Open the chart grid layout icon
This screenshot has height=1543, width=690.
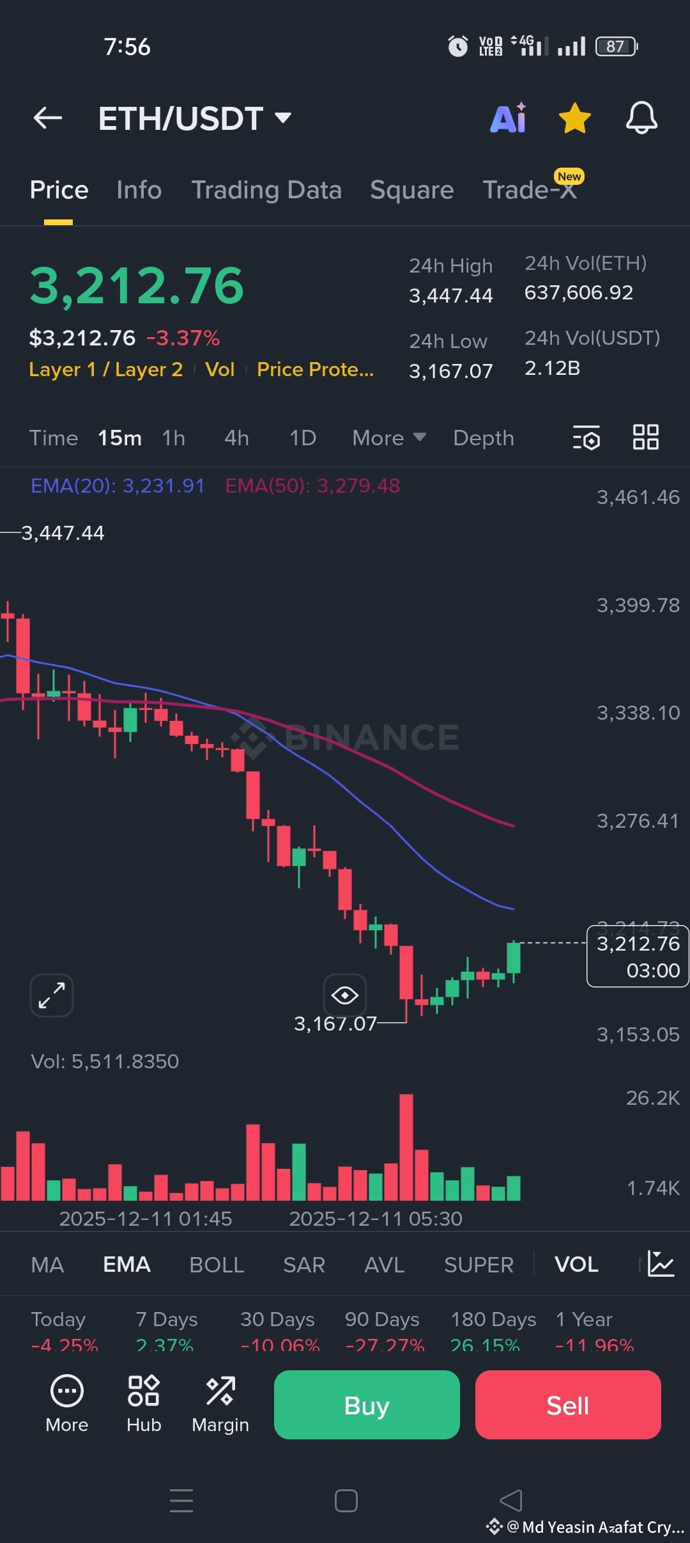(645, 438)
